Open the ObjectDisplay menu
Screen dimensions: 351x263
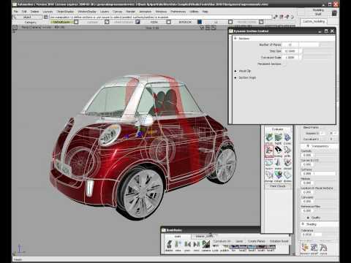pos(65,12)
